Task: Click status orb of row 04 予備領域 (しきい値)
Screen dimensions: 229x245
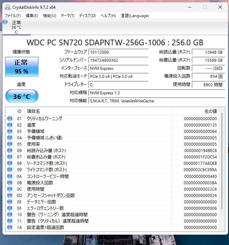Action: coord(10,138)
